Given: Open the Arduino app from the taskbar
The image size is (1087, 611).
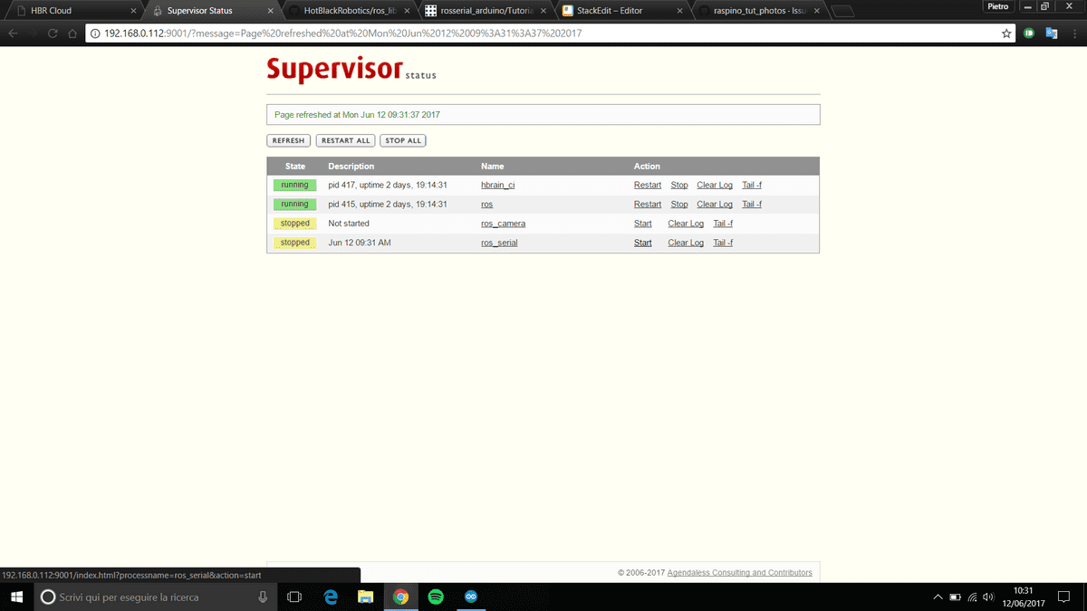Looking at the screenshot, I should (x=470, y=597).
